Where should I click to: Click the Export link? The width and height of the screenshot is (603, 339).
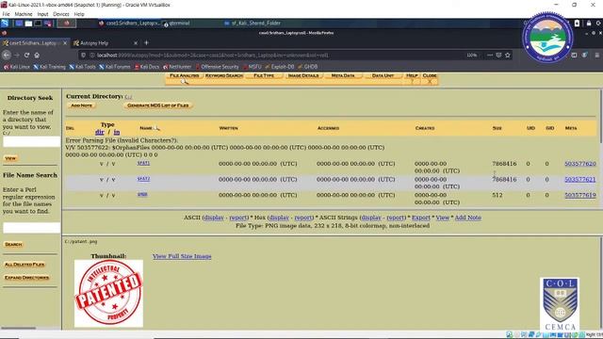tap(421, 218)
